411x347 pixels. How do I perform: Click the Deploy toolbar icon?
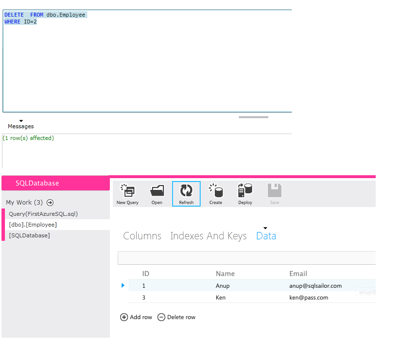tap(245, 191)
